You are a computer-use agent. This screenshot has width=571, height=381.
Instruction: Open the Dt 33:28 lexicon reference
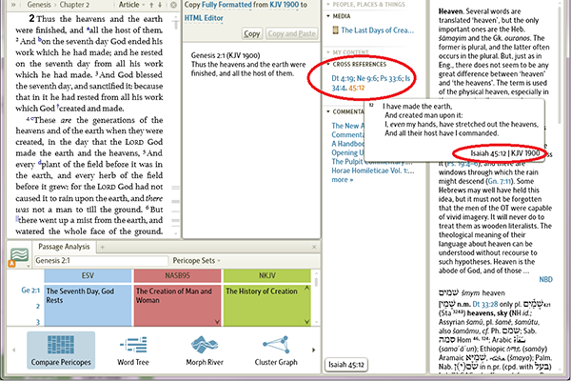(x=485, y=304)
